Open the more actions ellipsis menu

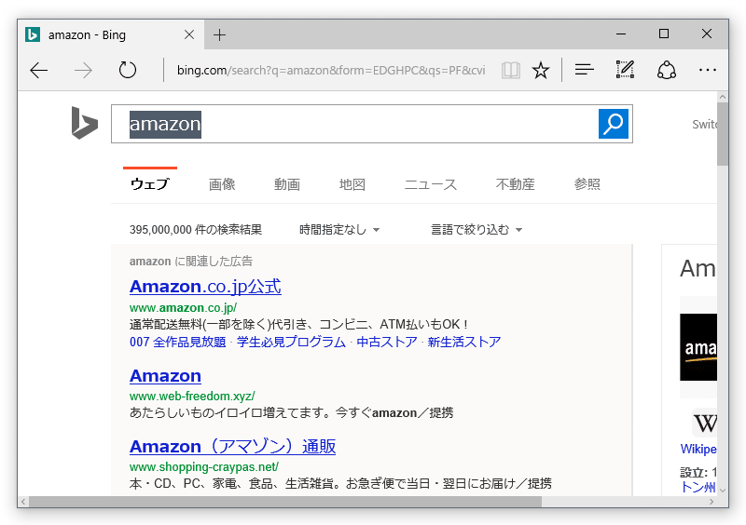click(708, 71)
